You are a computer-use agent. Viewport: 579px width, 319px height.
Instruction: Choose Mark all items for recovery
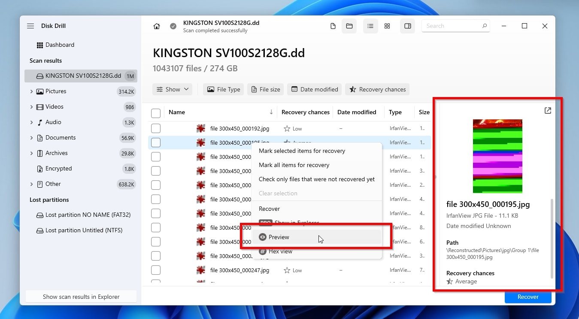[x=317, y=165]
